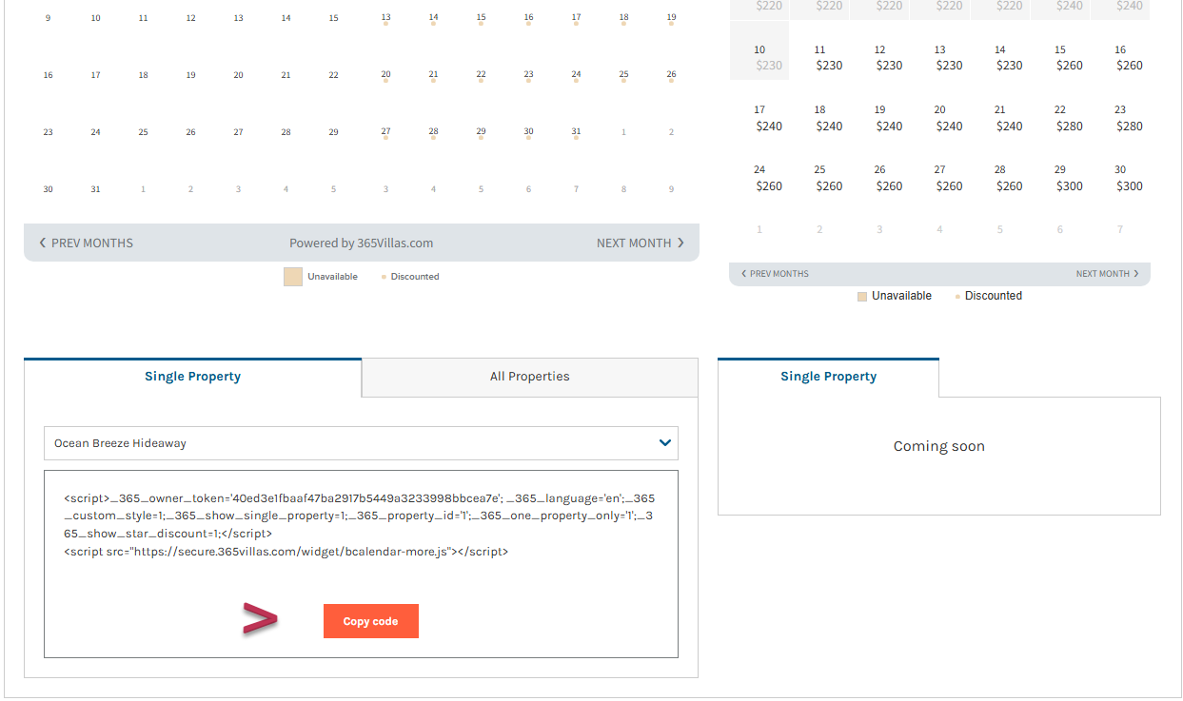The width and height of the screenshot is (1183, 701).
Task: Go to PREV MONTHS in the large availability calendar
Action: (x=86, y=243)
